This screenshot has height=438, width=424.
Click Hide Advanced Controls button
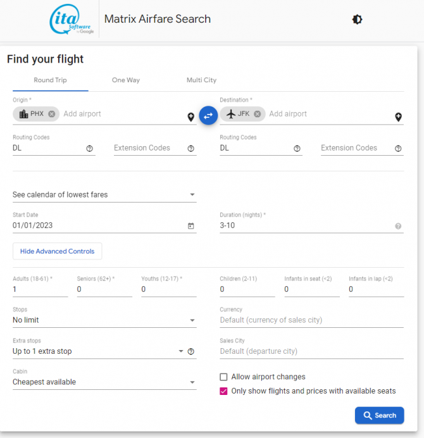click(57, 251)
